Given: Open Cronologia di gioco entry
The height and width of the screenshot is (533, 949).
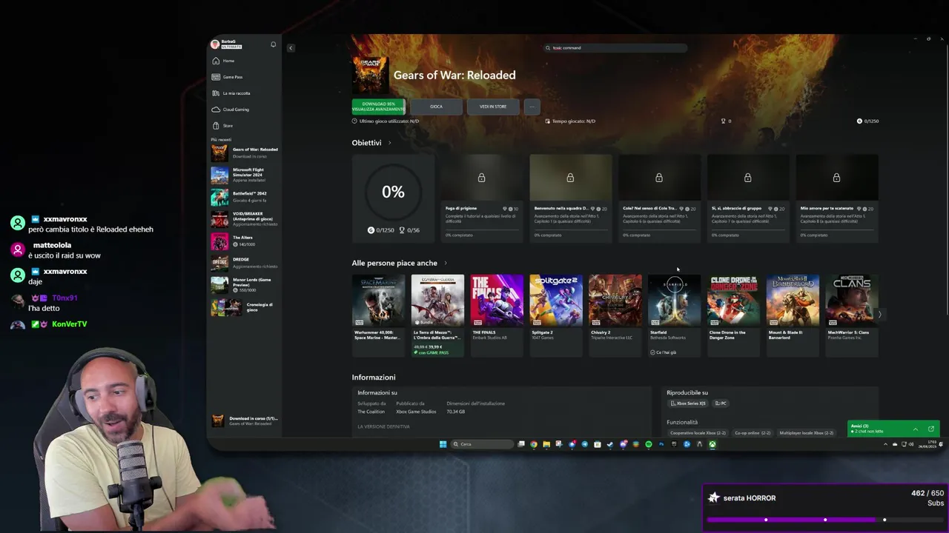Looking at the screenshot, I should [x=245, y=307].
